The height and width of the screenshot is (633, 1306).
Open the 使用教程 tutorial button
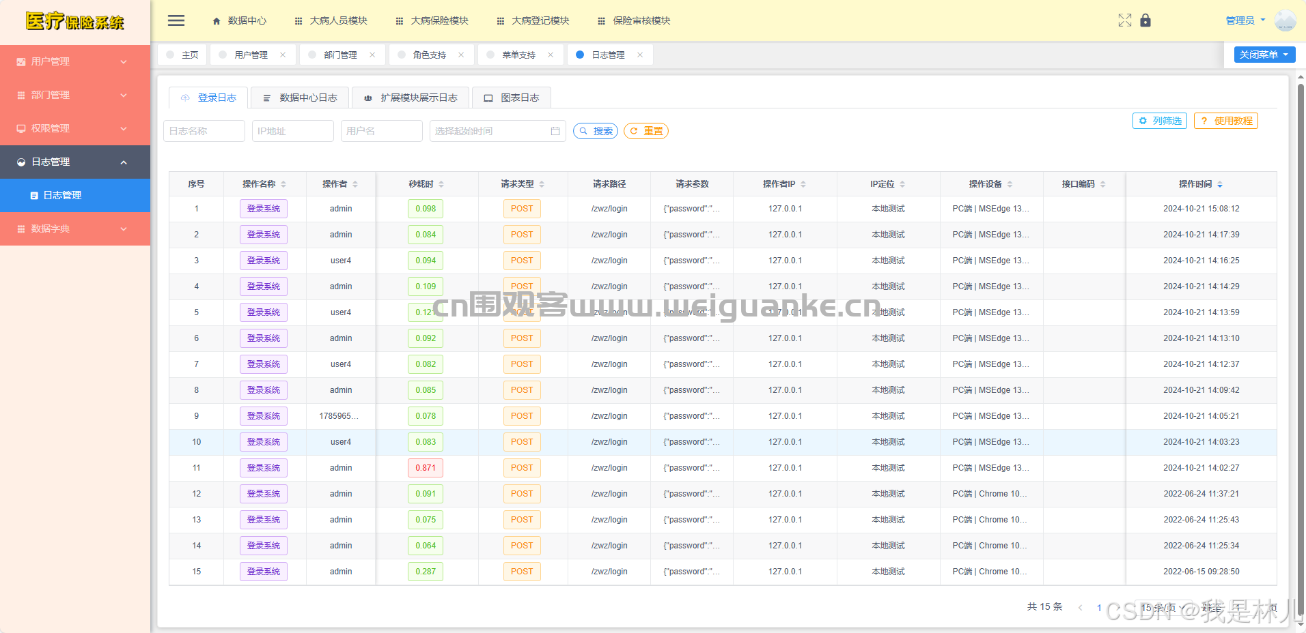pyautogui.click(x=1226, y=121)
